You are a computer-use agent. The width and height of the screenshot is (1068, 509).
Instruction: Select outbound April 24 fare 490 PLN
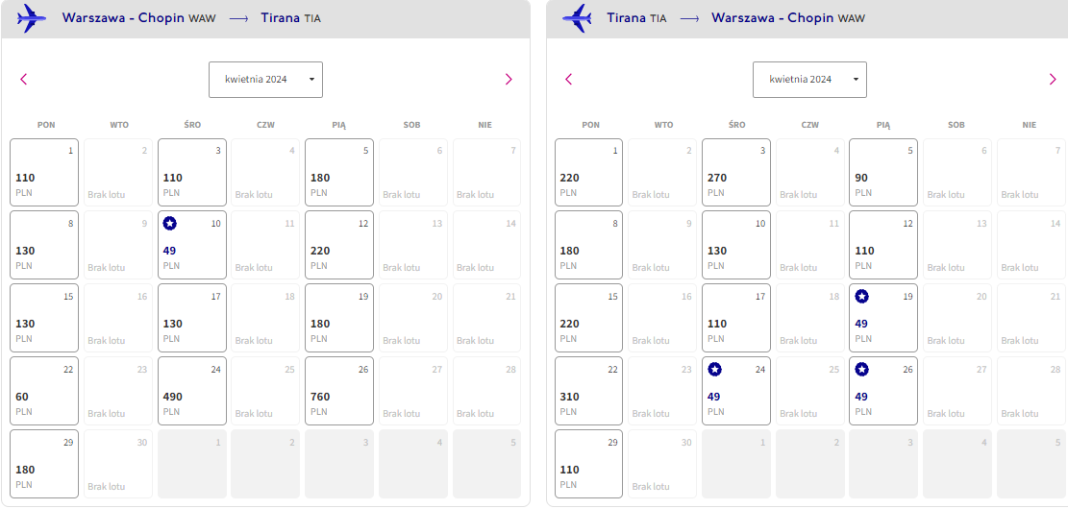[192, 391]
